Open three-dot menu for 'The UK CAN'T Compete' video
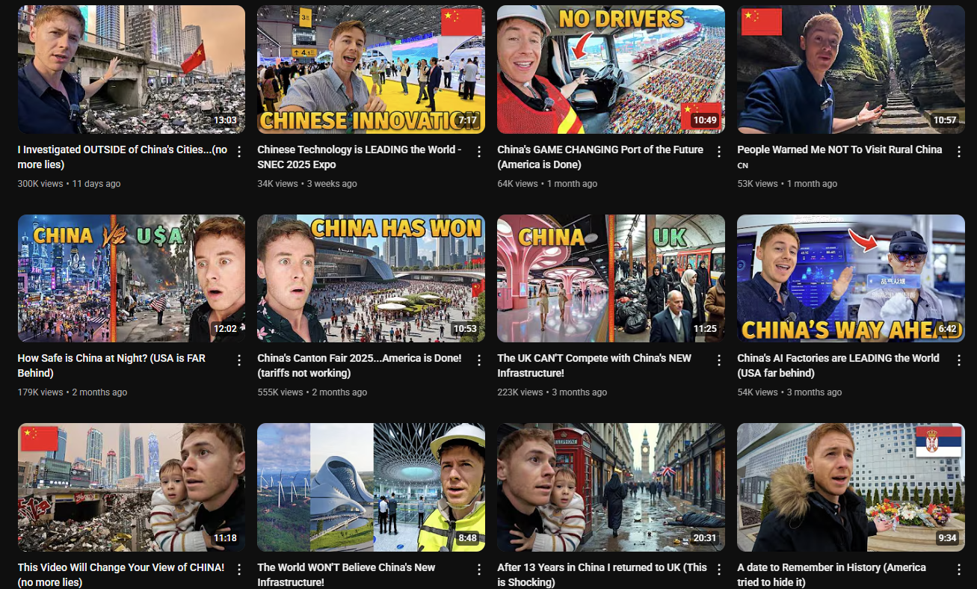This screenshot has height=589, width=977. 719,360
